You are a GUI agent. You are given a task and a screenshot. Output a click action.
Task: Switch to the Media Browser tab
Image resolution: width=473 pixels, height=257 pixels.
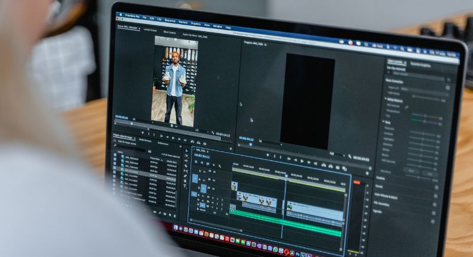(145, 140)
